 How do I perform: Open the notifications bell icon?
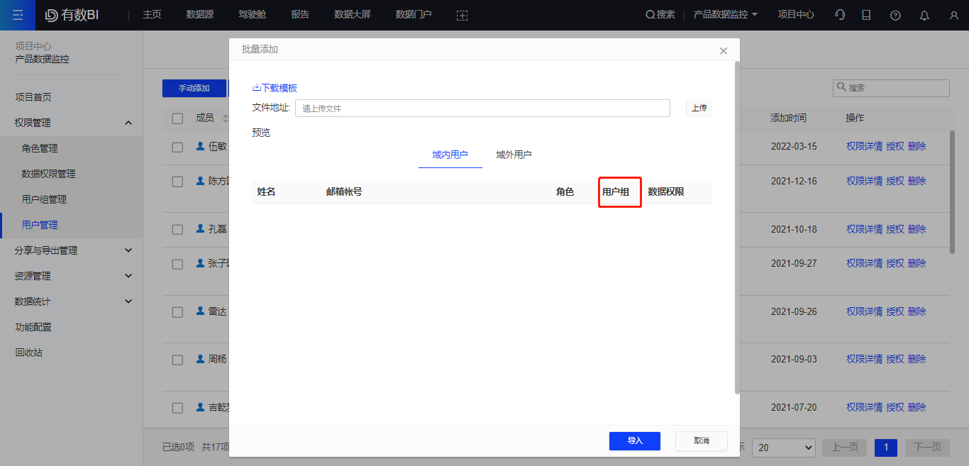tap(924, 15)
